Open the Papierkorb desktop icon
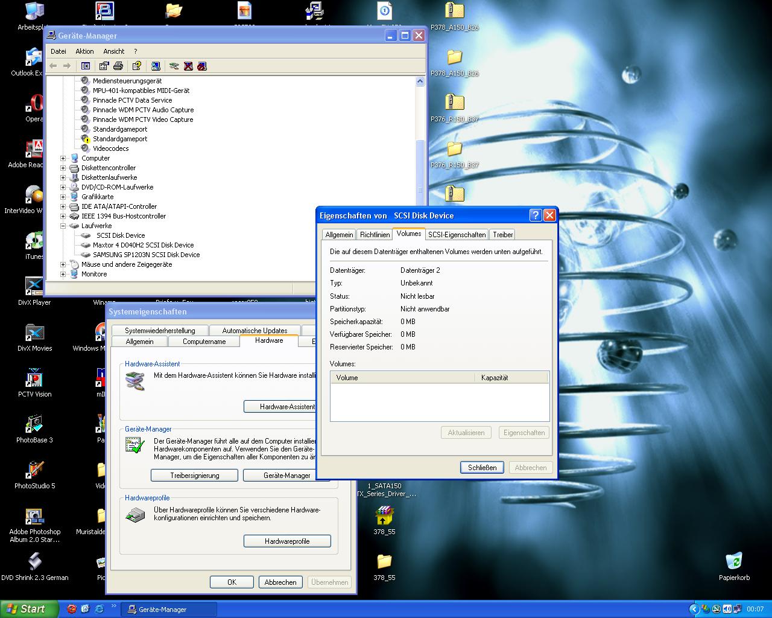Image resolution: width=772 pixels, height=618 pixels. (734, 566)
